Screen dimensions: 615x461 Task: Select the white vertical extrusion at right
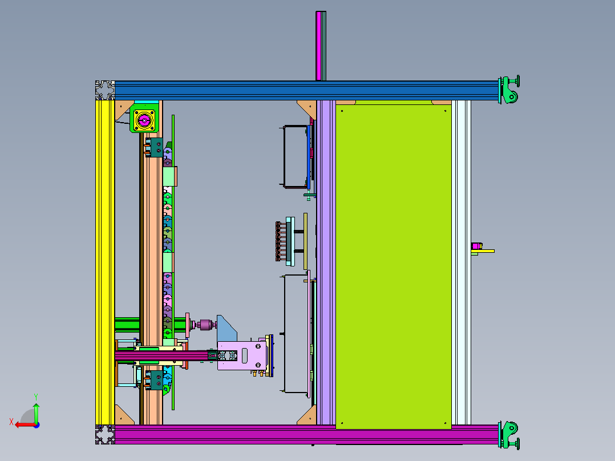[461, 262]
